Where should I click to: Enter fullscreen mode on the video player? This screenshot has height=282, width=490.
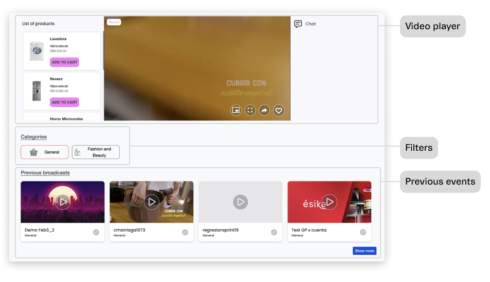point(250,110)
